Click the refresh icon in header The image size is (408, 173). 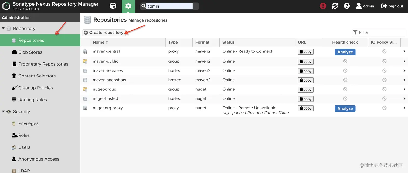[335, 6]
